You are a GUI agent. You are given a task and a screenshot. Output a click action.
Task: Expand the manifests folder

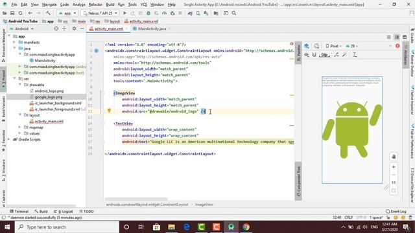pos(14,42)
